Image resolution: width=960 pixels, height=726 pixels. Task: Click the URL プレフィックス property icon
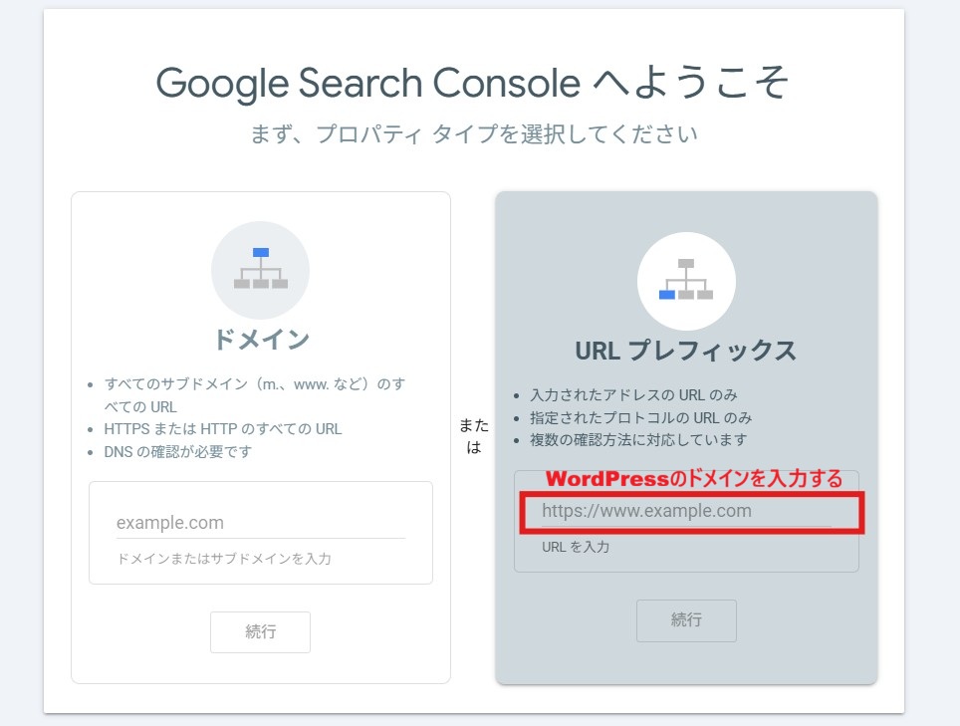686,281
